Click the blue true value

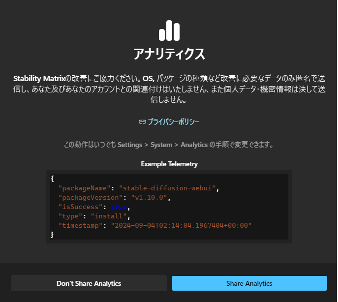coord(119,207)
